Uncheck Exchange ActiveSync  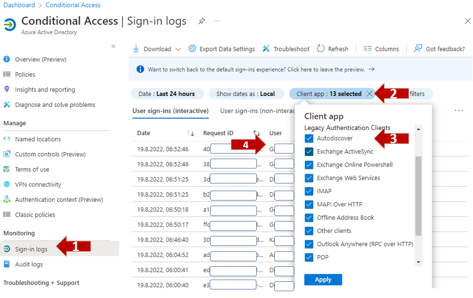tap(309, 151)
